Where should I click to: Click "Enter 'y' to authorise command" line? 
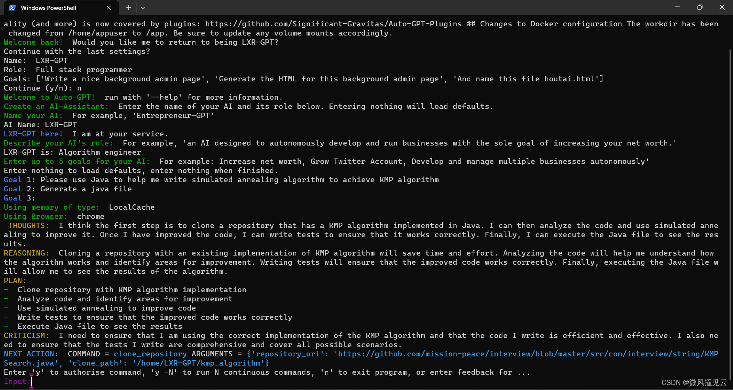(x=267, y=372)
